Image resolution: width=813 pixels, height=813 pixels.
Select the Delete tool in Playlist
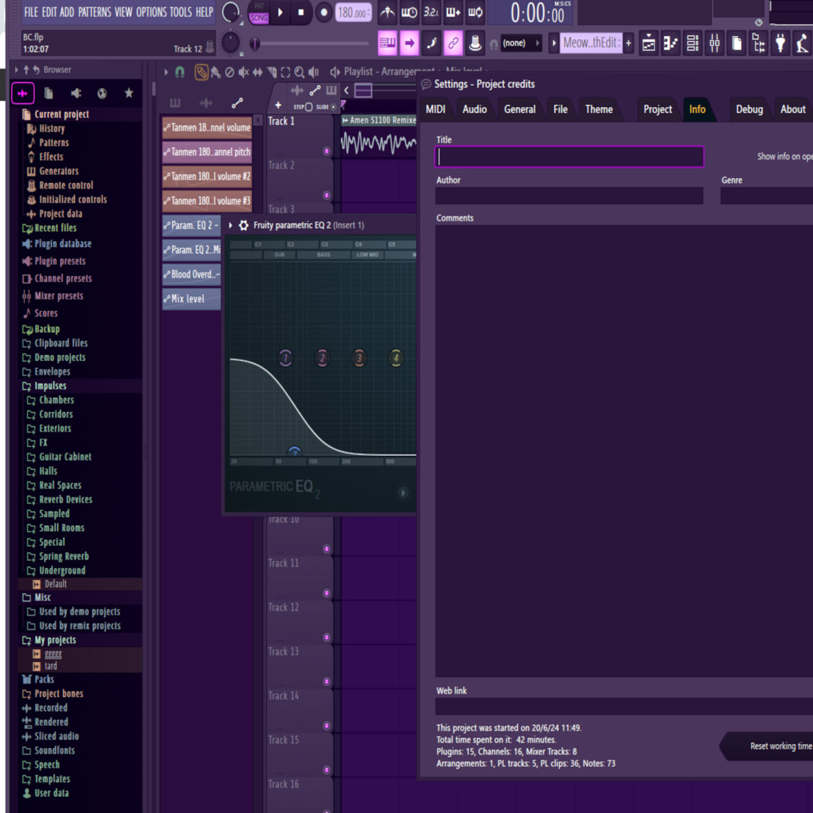coord(230,72)
